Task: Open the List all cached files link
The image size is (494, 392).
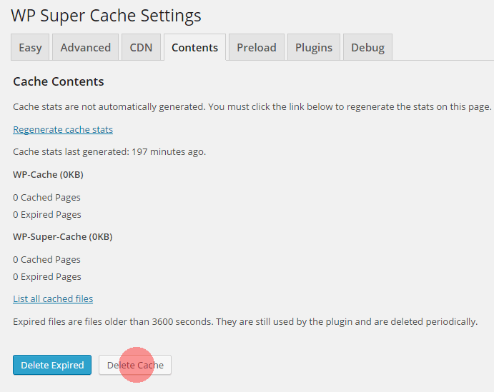Action: 53,298
